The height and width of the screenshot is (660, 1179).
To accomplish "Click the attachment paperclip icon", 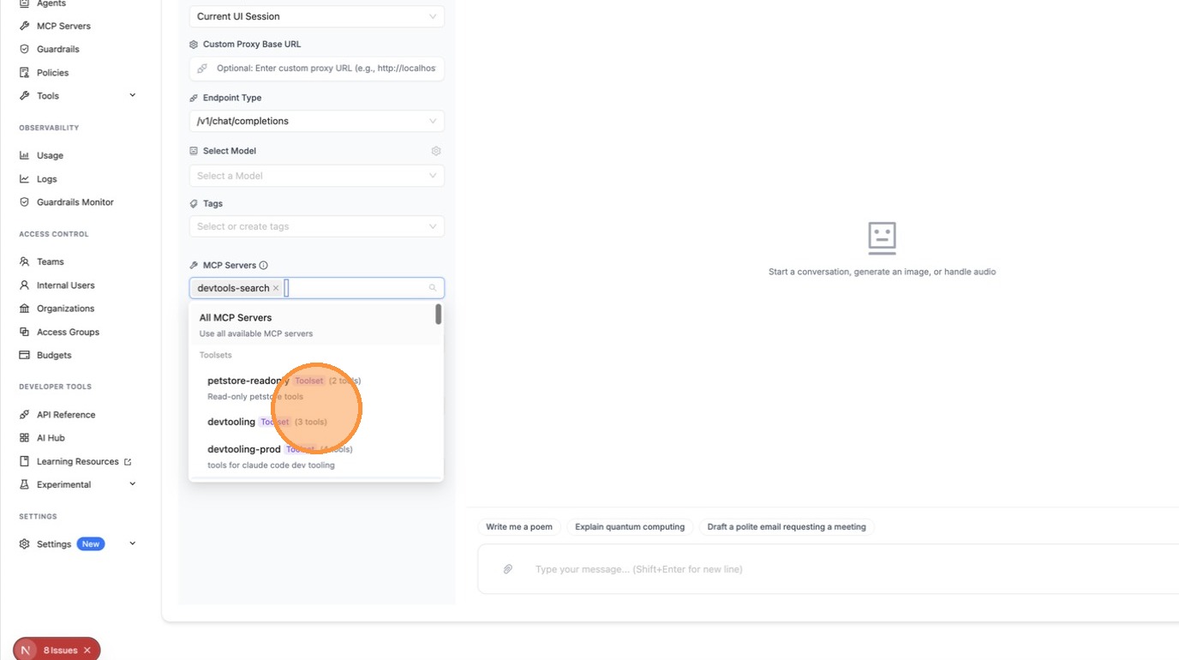I will click(508, 569).
